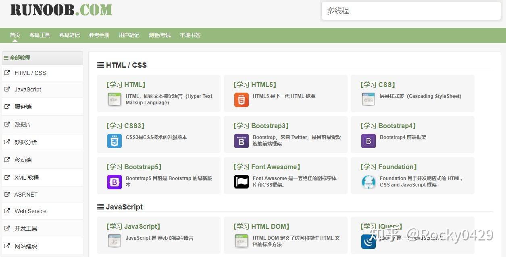Screen dimensions: 506x257
Task: Click external-link icon beside ASP.NET
Action: click(x=7, y=194)
